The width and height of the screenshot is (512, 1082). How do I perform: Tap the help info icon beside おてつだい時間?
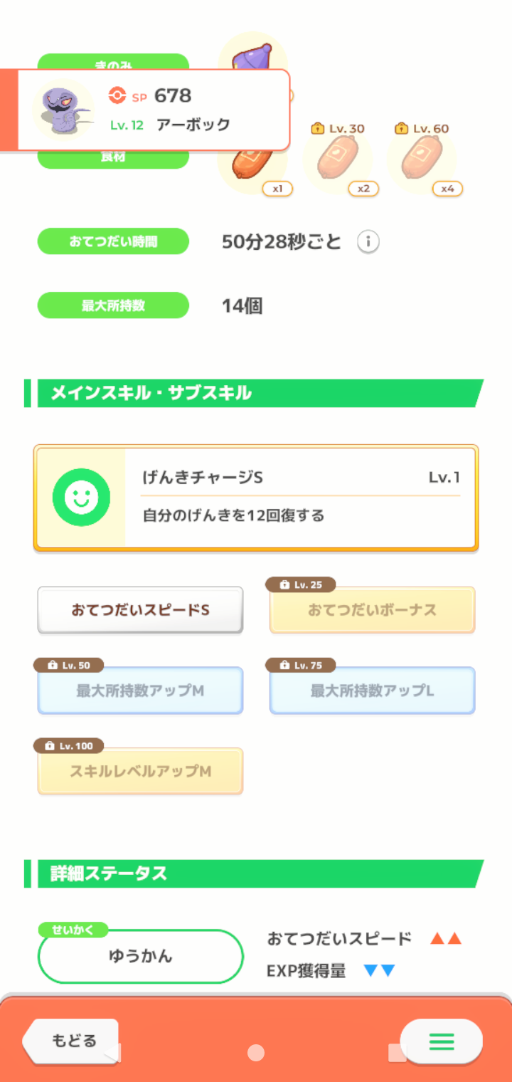click(368, 242)
